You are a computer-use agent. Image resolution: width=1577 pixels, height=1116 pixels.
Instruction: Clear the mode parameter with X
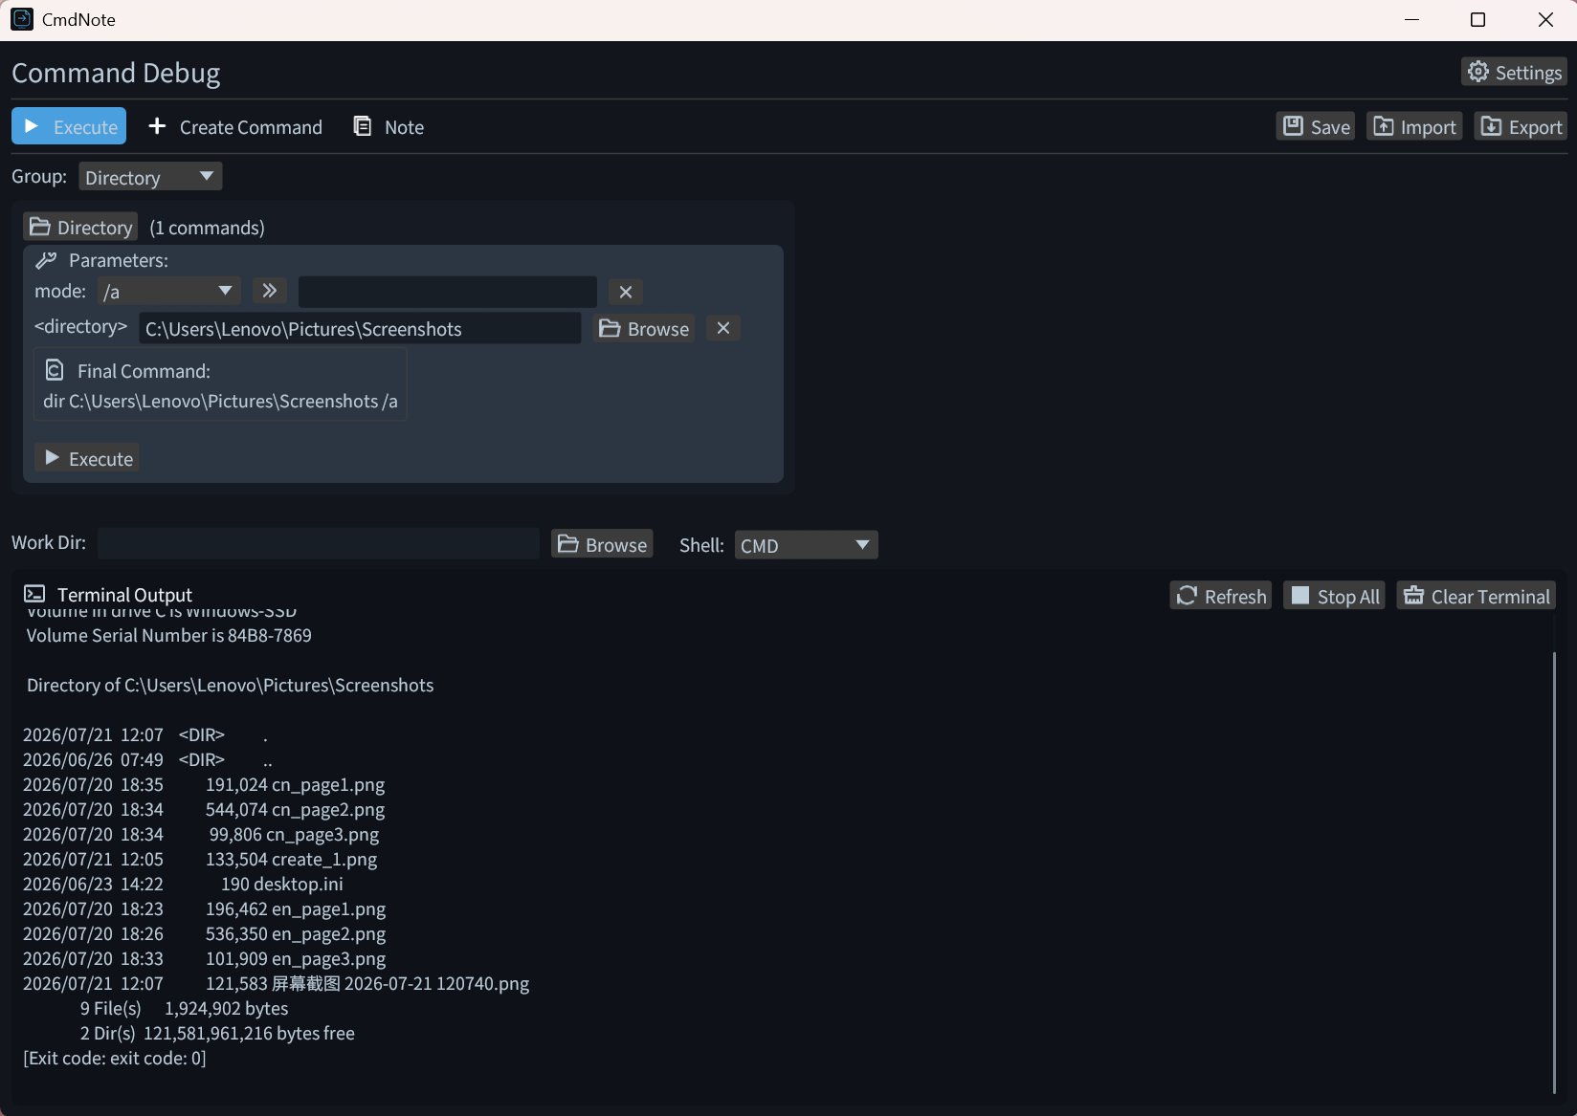[x=626, y=292]
